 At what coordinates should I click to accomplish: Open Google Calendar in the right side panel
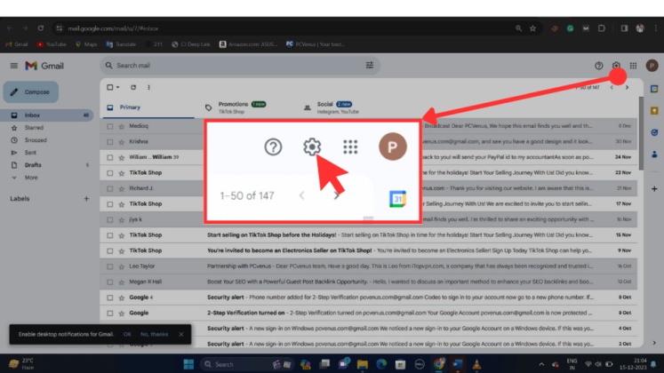654,89
